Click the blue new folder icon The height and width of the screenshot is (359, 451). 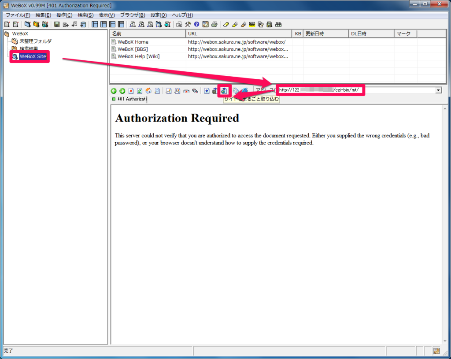(x=28, y=25)
